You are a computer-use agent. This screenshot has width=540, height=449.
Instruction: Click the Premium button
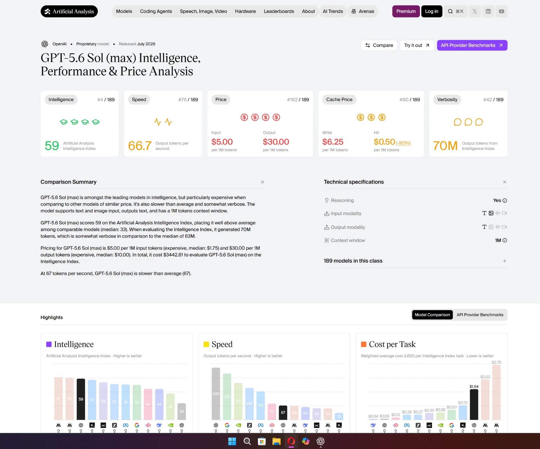406,11
